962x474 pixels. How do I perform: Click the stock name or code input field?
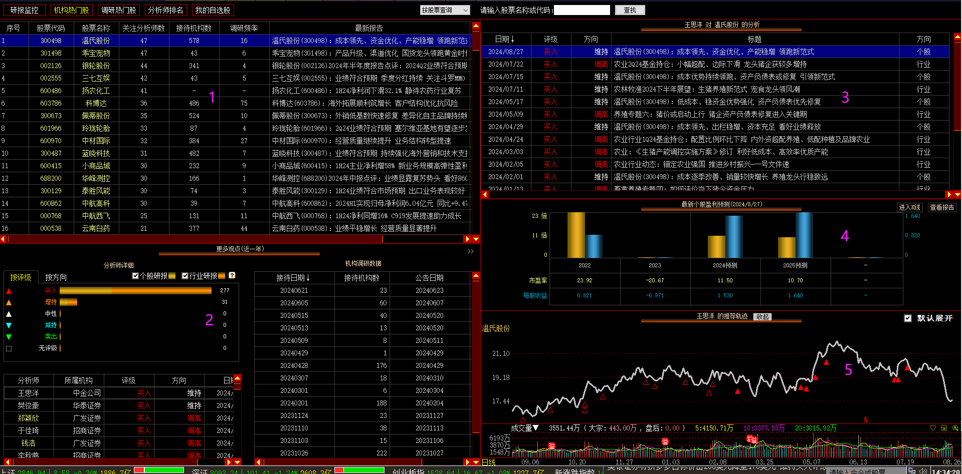point(582,10)
